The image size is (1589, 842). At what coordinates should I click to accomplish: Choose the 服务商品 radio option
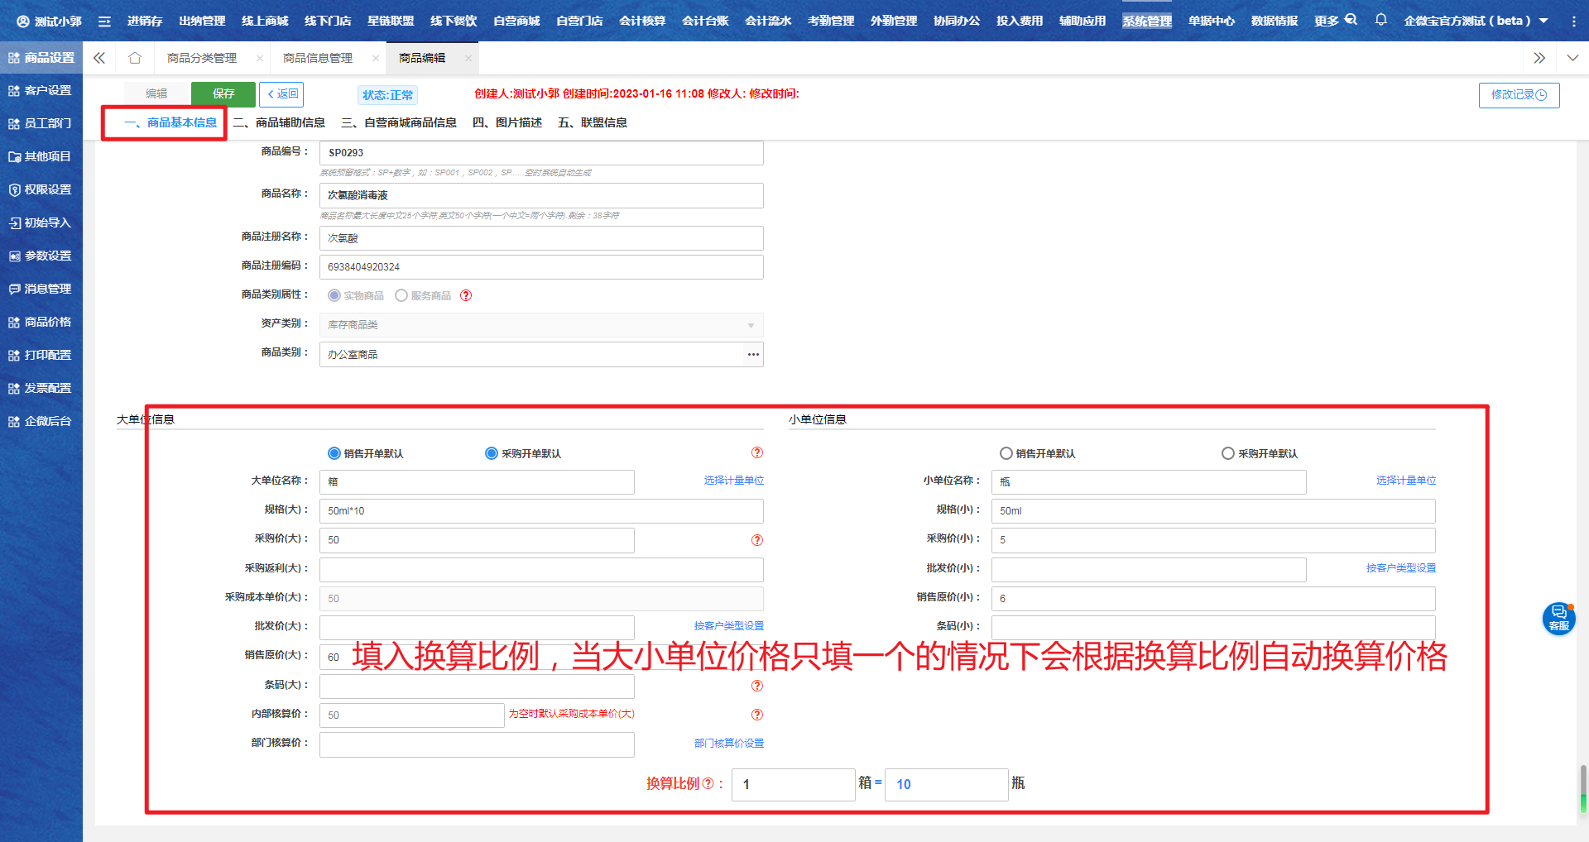point(401,295)
